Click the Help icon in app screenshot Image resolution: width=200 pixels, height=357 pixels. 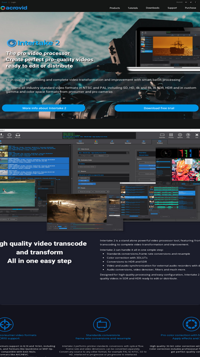[x=188, y=136]
